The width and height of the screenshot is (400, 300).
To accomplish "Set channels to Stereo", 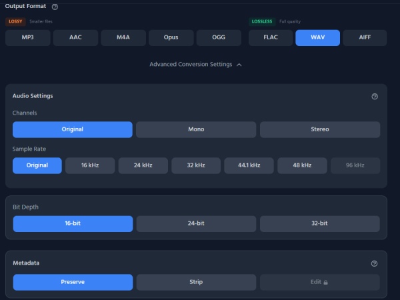I will 320,129.
